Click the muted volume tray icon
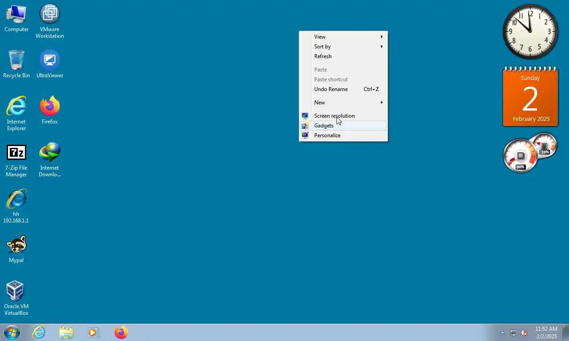 (x=524, y=333)
